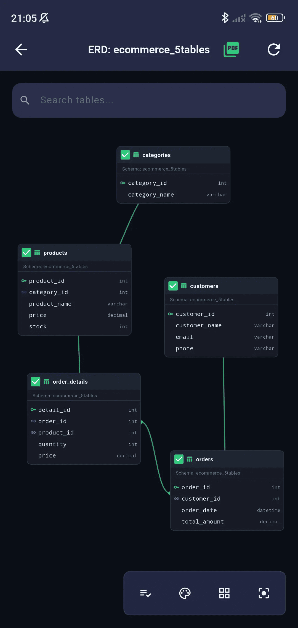This screenshot has height=628, width=298.
Task: Uncheck the orders table checkbox
Action: click(x=179, y=459)
